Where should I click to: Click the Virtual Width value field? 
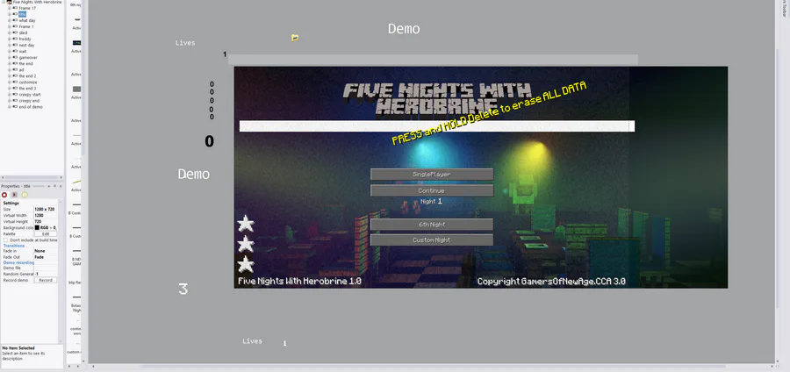point(46,216)
